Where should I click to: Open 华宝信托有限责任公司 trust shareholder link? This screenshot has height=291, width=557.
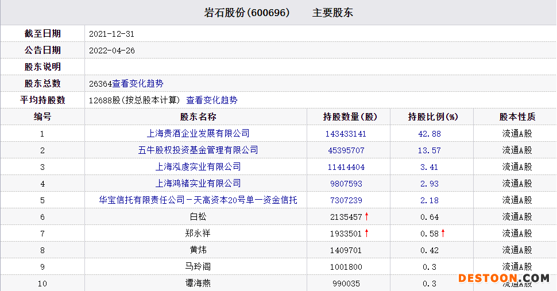tap(198, 200)
